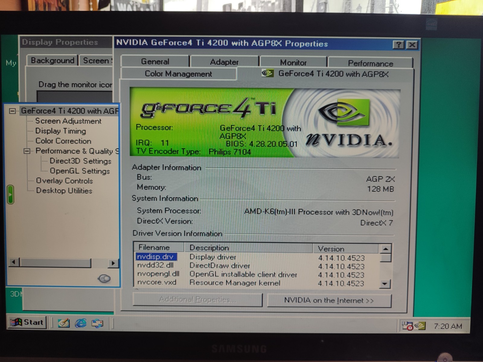Click the Windows logo on Start button
Image resolution: width=483 pixels, height=362 pixels.
click(16, 322)
